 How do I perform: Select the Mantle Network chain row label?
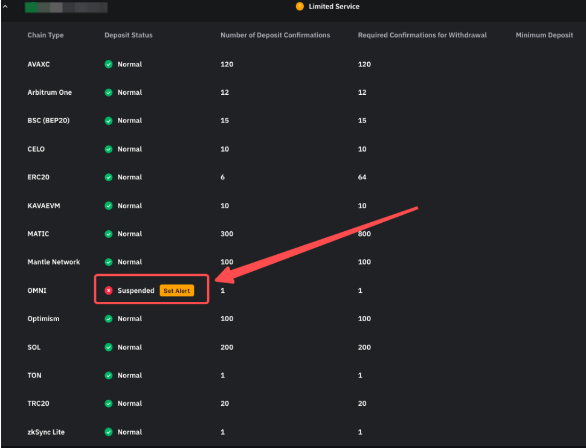pyautogui.click(x=54, y=262)
